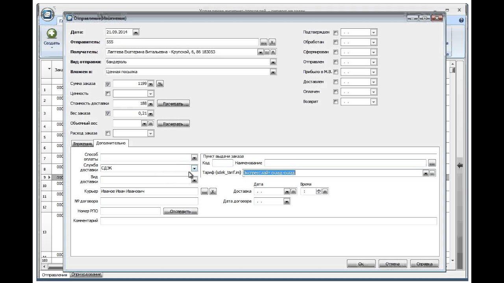Screen dimensions: 504x283
Task: Switch to the Отправления tab at the bottom
Action: point(54,275)
